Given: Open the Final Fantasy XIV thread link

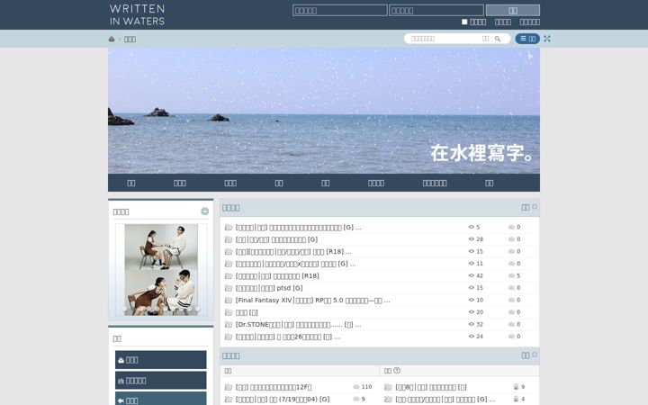Looking at the screenshot, I should point(312,300).
